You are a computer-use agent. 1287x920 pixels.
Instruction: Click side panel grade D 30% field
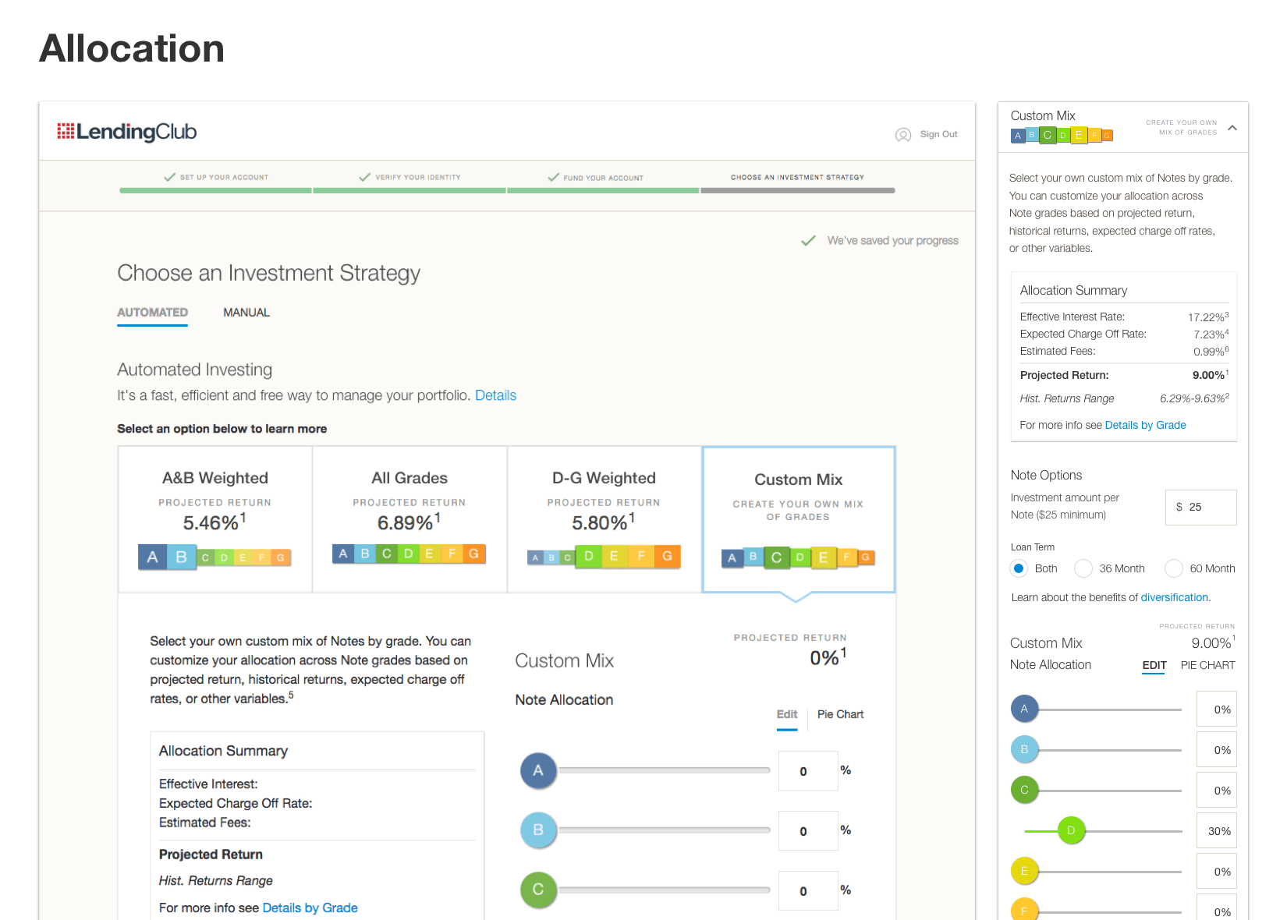tap(1217, 831)
